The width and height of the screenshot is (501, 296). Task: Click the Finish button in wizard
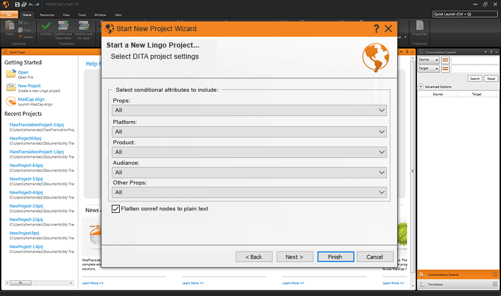(335, 257)
